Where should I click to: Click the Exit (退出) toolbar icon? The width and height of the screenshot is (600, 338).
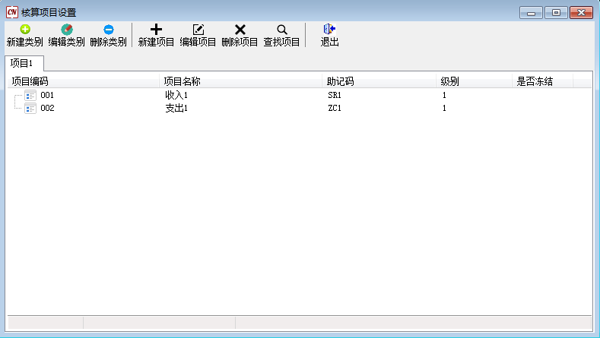pyautogui.click(x=329, y=30)
